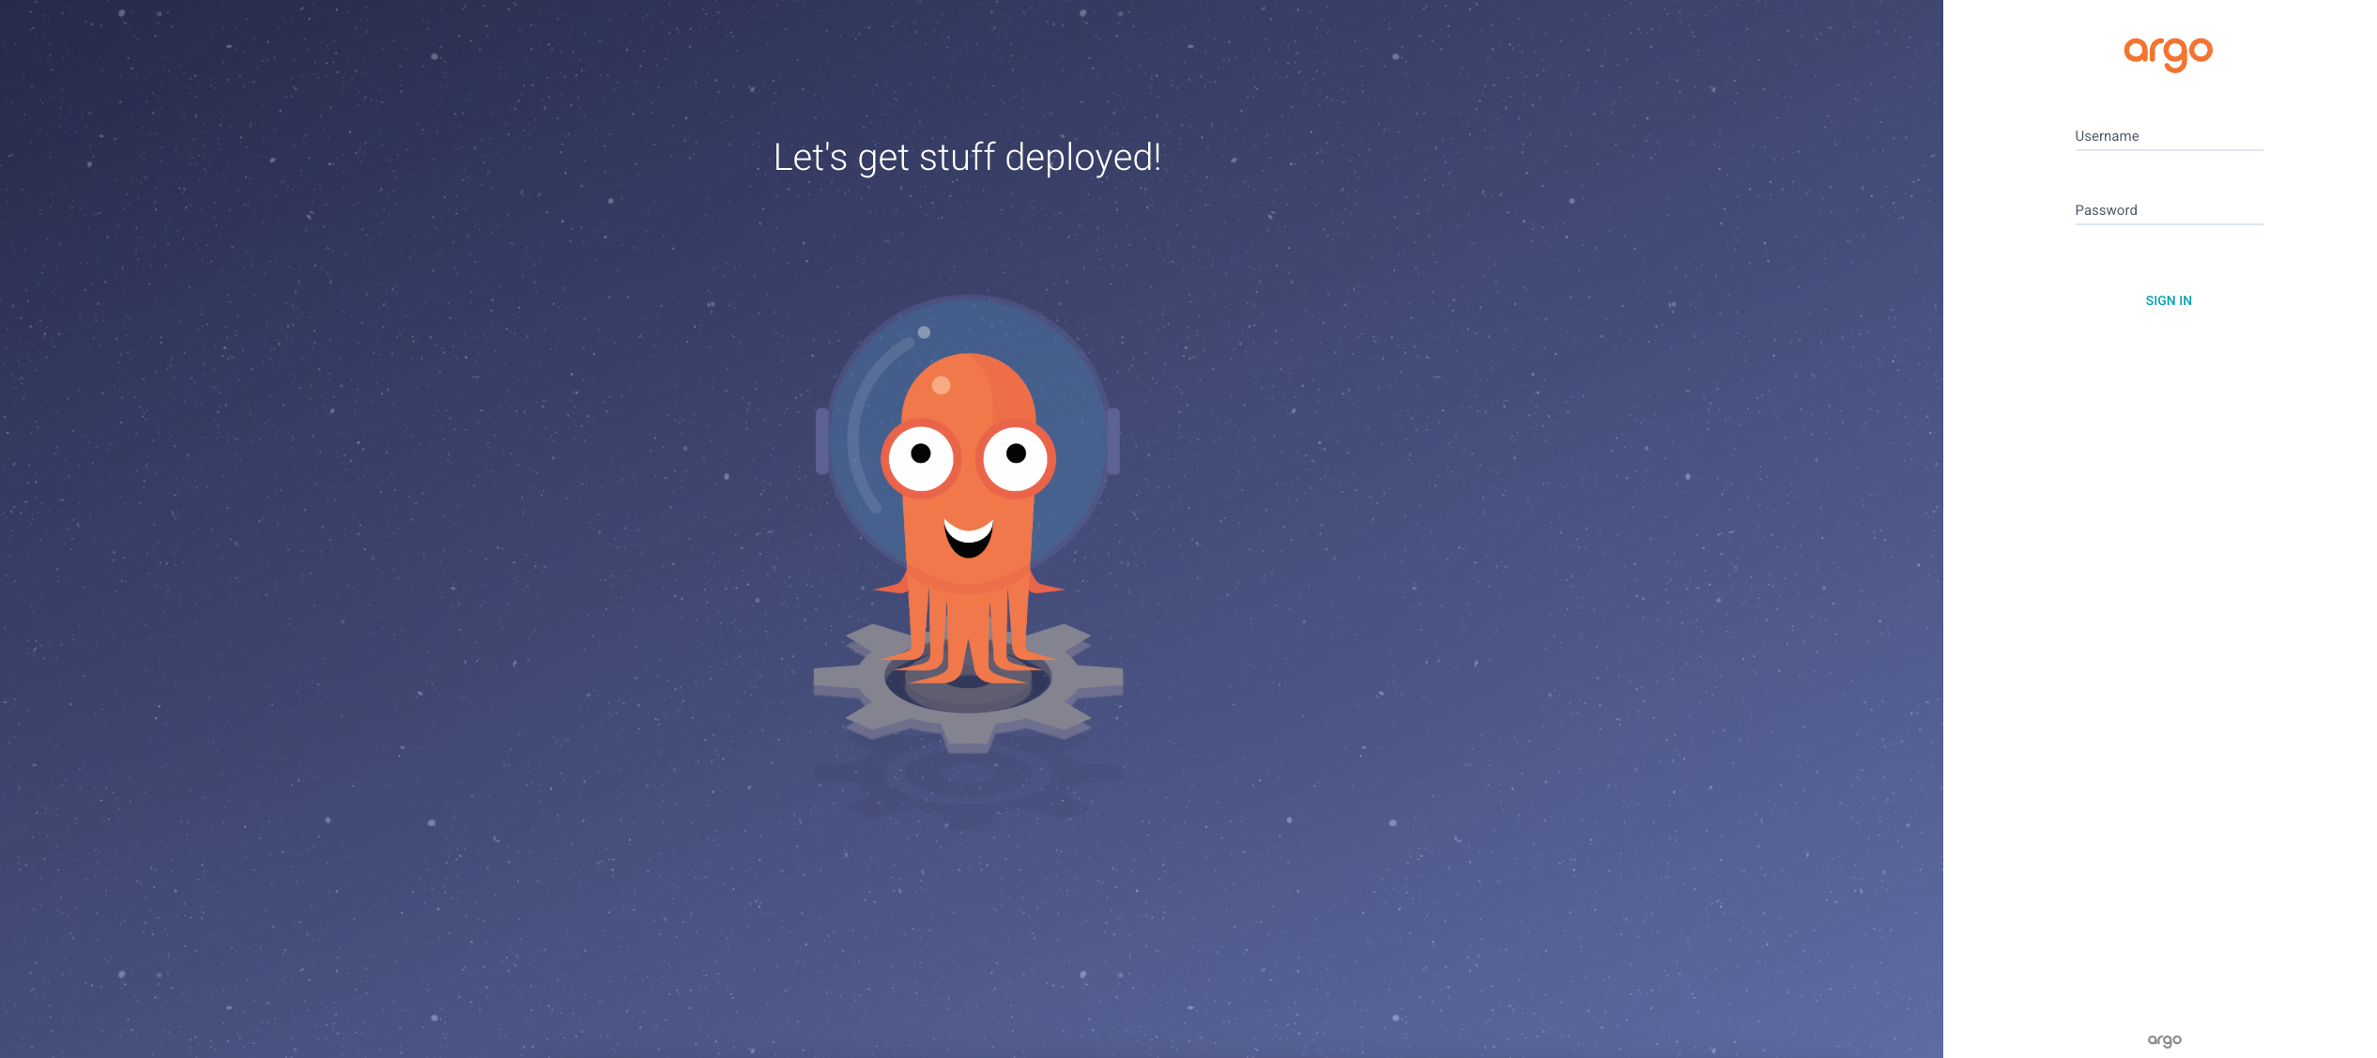Click the shiny spot on mascot's head
This screenshot has height=1058, width=2377.
[x=941, y=385]
